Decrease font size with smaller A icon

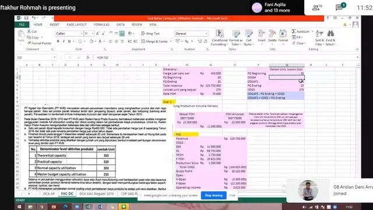click(104, 34)
